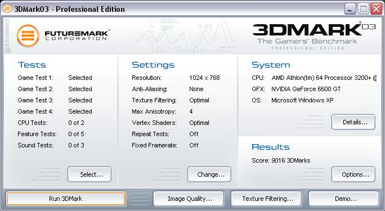View system Details...

(353, 122)
